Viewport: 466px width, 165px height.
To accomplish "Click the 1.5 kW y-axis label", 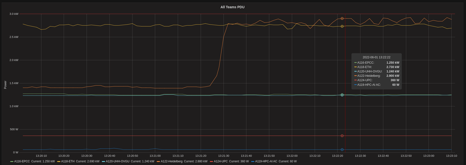I will click(14, 83).
